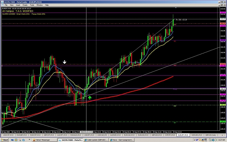Switch to the CHFJPY,M15 chart tab
The width and height of the screenshot is (227, 142).
tap(170, 135)
